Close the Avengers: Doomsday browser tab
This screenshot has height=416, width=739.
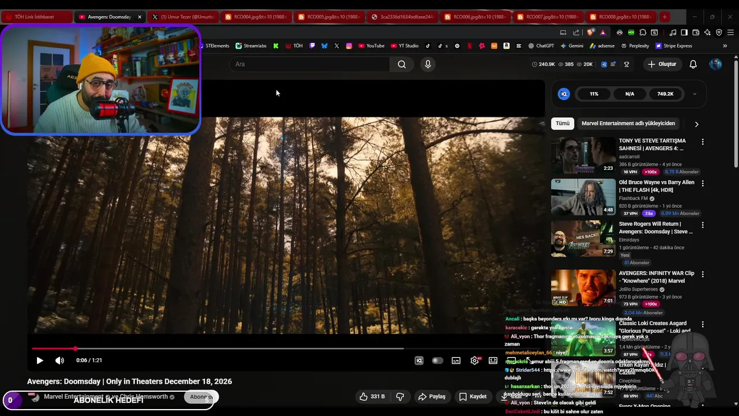[x=139, y=17]
